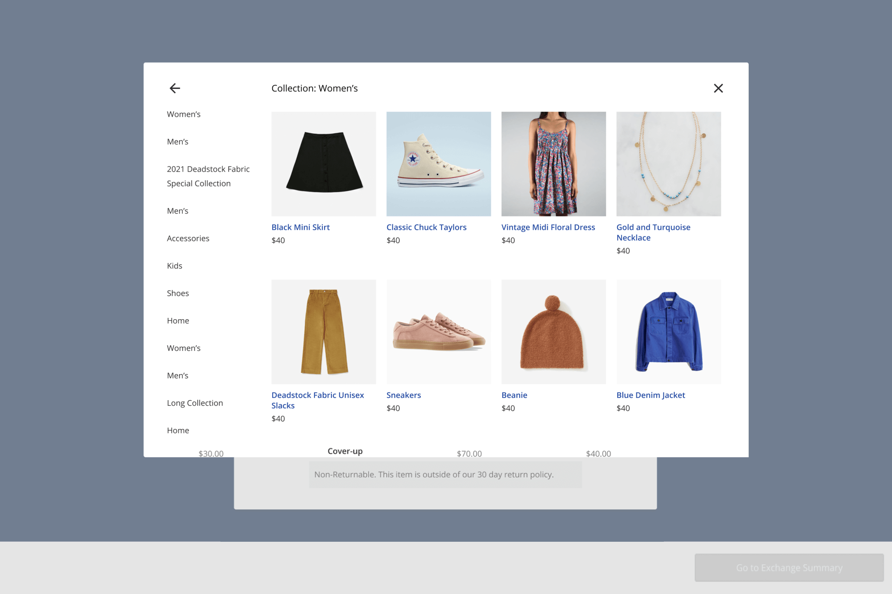
Task: Click the Cover-up item name behind dialog
Action: [345, 451]
